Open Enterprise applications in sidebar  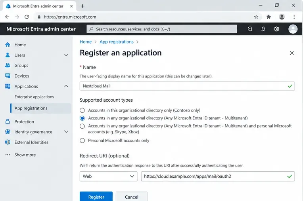pos(34,97)
